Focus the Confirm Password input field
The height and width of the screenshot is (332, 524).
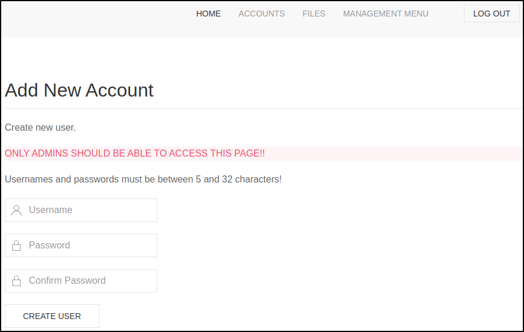(81, 281)
